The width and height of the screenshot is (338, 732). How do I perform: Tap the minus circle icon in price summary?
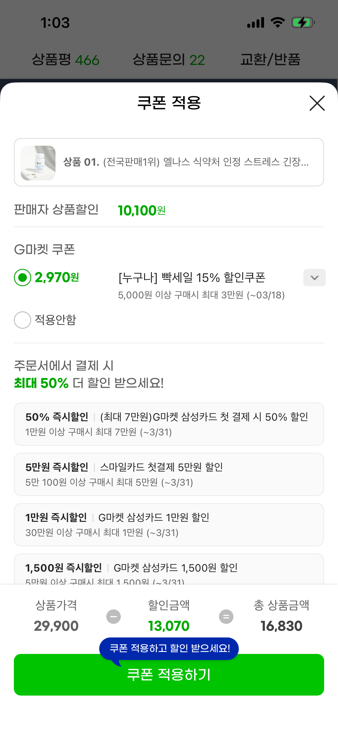[114, 617]
